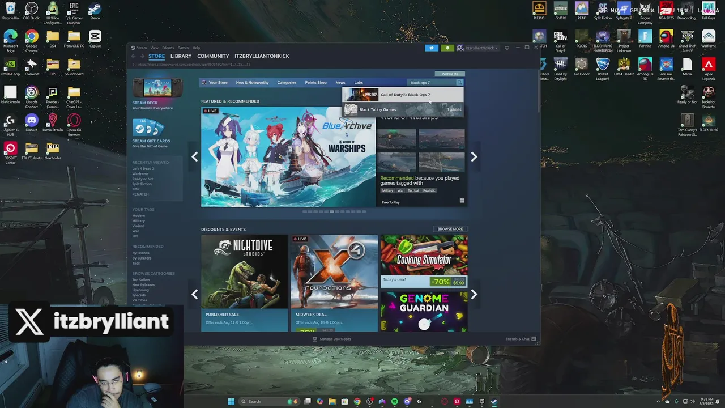This screenshot has height=408, width=725.
Task: Open the Nightdive Studios publisher sale
Action: [x=244, y=283]
